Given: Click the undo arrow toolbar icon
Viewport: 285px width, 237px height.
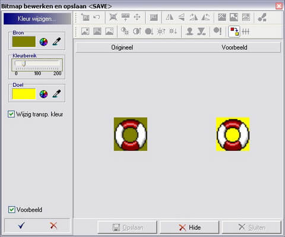Looking at the screenshot, I should click(97, 17).
